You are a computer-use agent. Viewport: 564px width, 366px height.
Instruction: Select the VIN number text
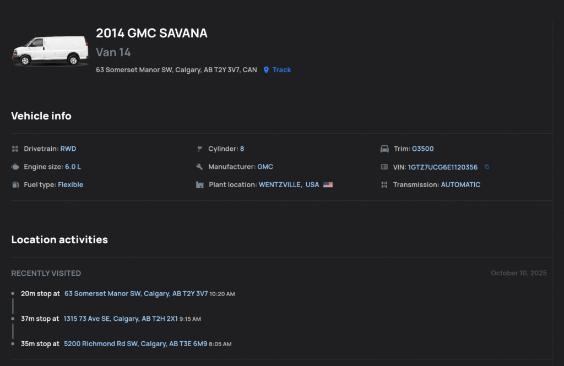(x=443, y=167)
